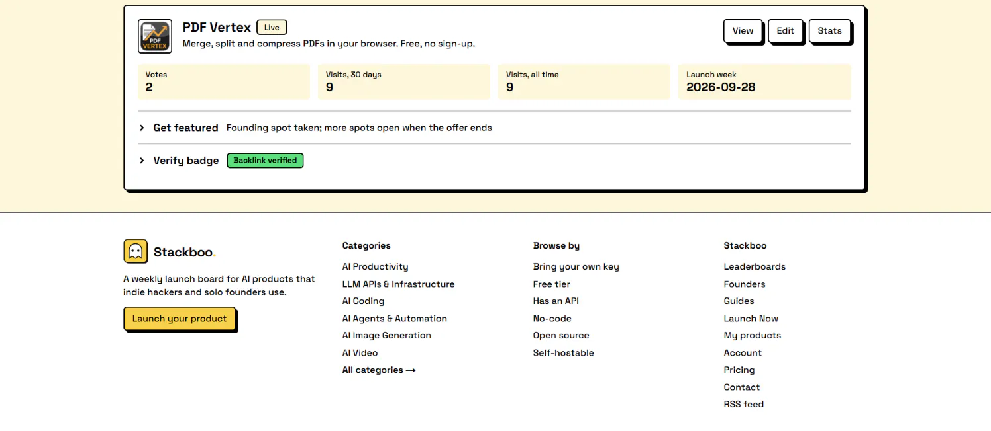Click the weekly launch board tagline text
991x431 pixels.
coord(219,286)
